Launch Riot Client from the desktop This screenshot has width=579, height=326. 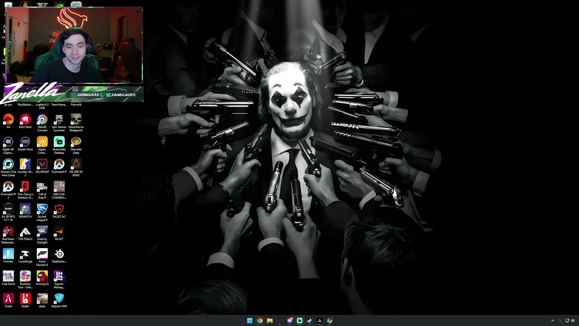tap(25, 121)
